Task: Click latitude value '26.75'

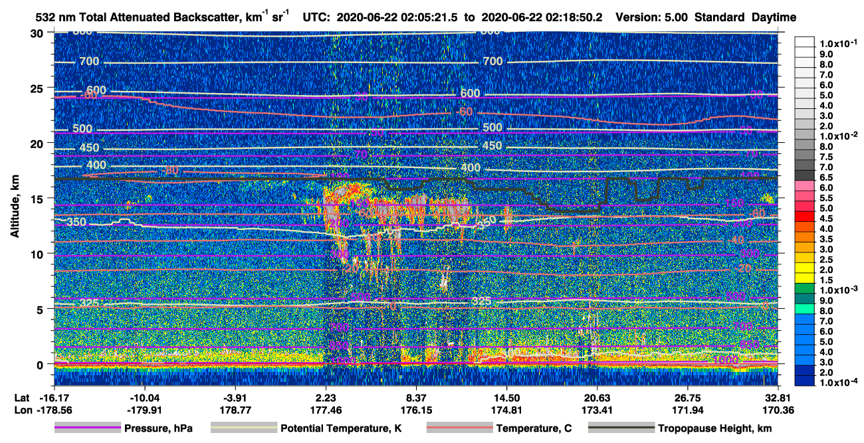Action: tap(688, 397)
